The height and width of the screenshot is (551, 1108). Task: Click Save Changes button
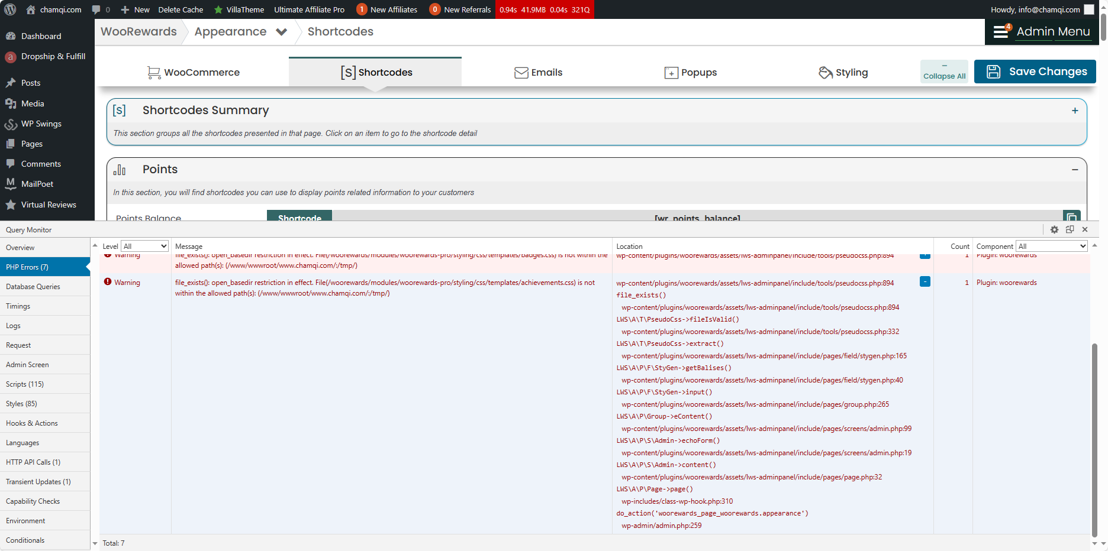[1035, 72]
